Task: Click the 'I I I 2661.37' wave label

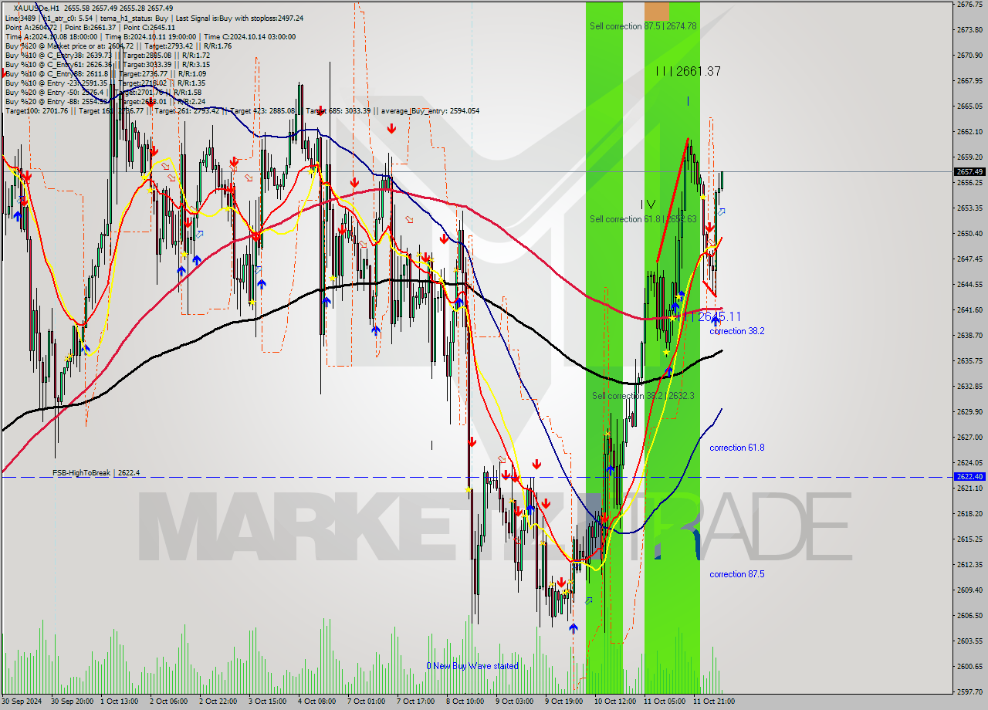Action: [688, 71]
